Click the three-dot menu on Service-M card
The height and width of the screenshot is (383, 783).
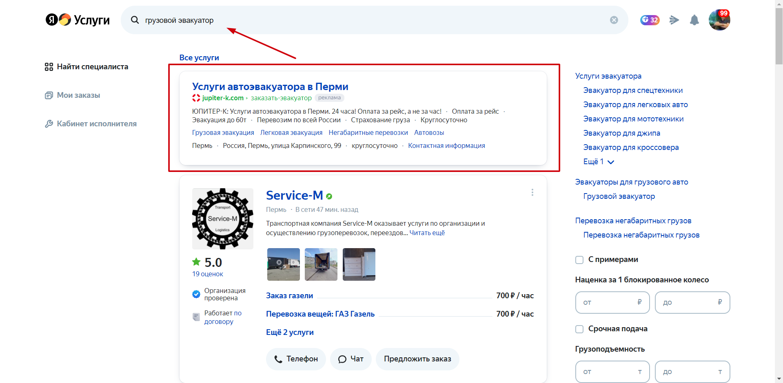click(532, 192)
